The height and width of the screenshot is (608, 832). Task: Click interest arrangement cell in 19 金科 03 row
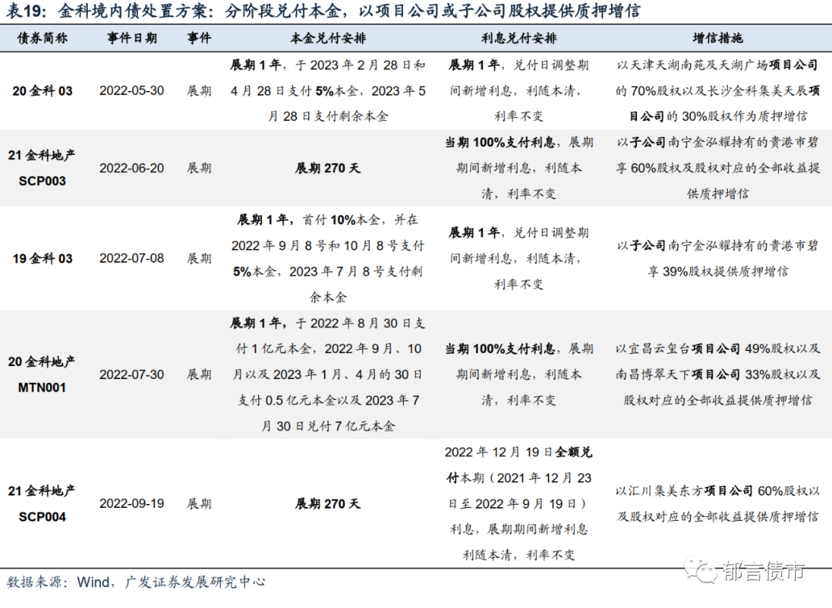tap(518, 258)
